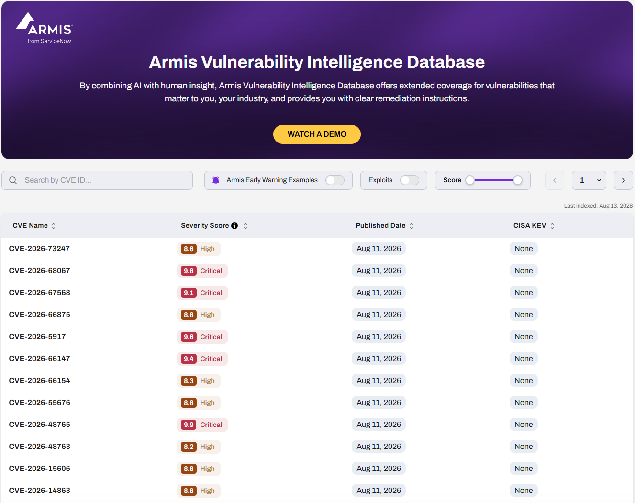
Task: Click the date for CVE-2026-73247
Action: coord(379,249)
